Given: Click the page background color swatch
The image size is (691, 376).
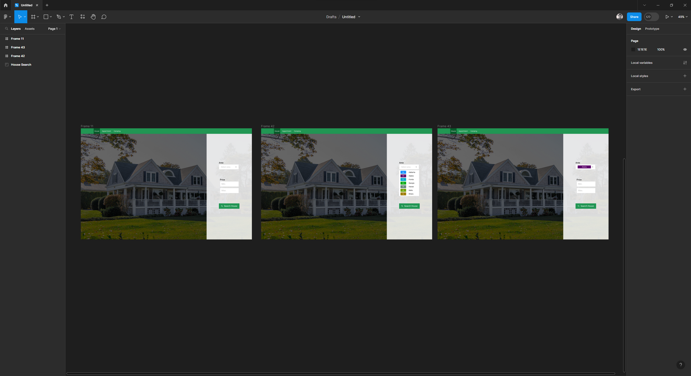Looking at the screenshot, I should tap(633, 49).
